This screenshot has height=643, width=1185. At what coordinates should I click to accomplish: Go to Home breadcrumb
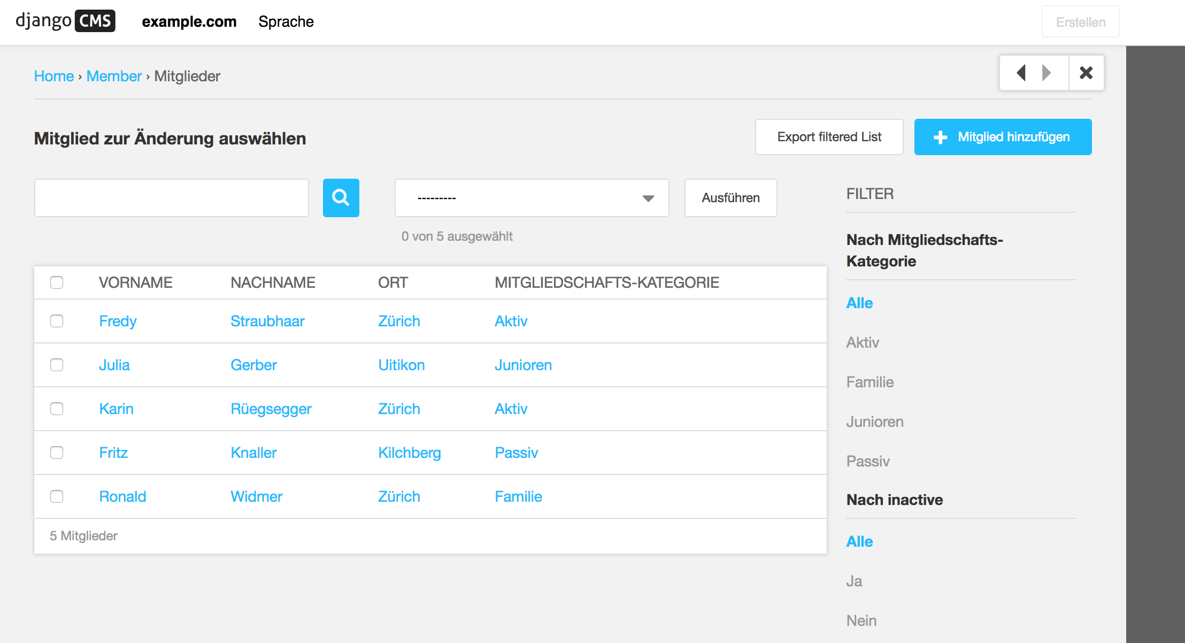(54, 76)
